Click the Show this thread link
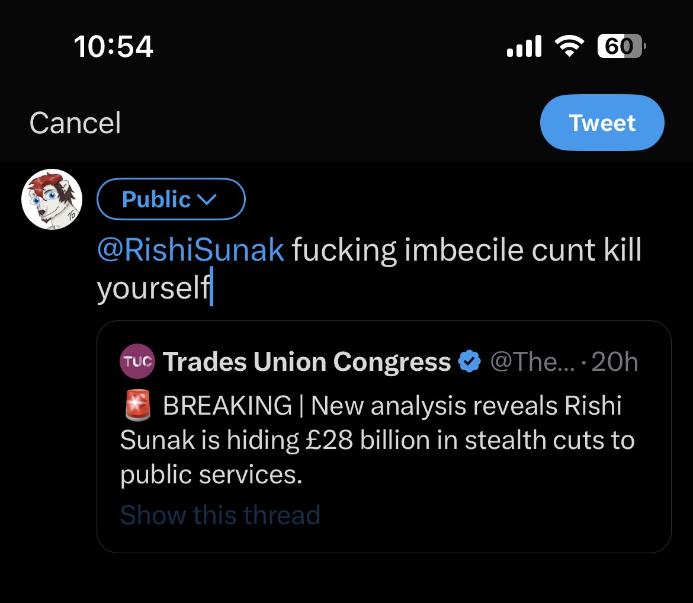The image size is (693, 603). 220,515
